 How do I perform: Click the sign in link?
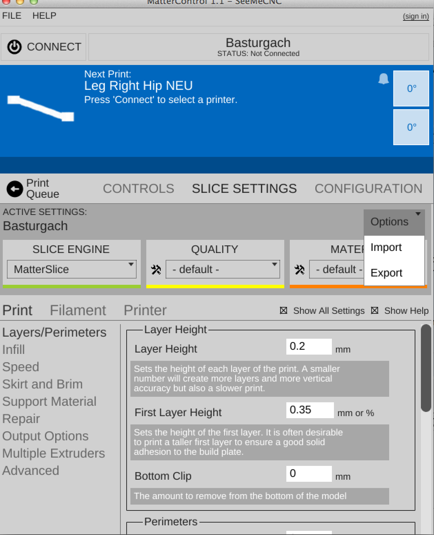click(416, 16)
